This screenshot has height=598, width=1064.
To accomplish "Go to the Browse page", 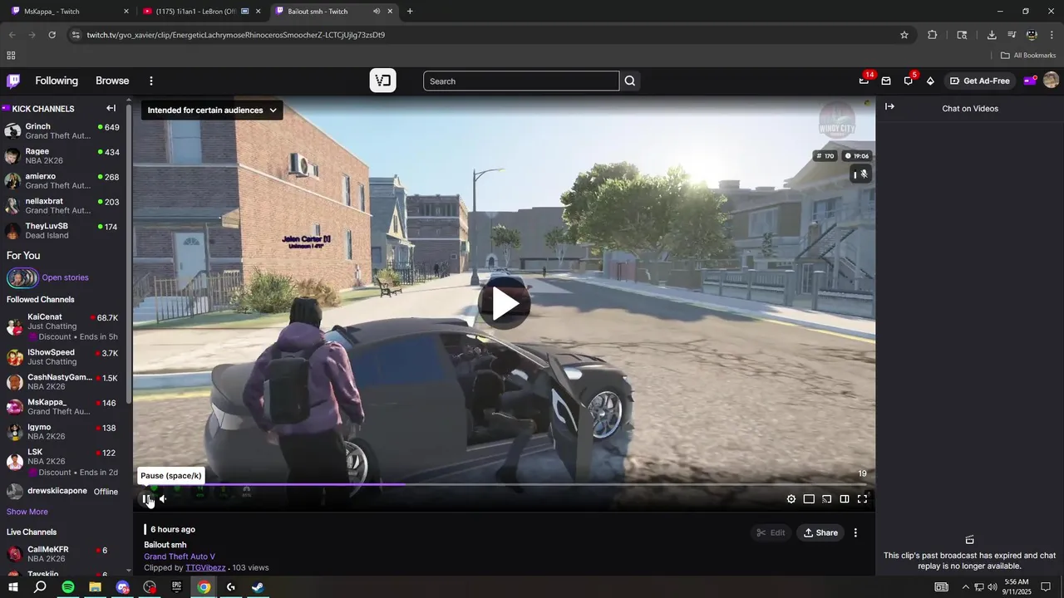I will click(x=112, y=81).
